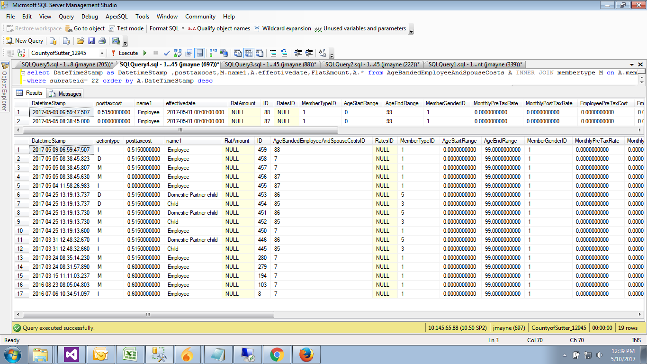Screen dimensions: 647x364
Task: Switch to Results to Text
Action: pos(238,53)
